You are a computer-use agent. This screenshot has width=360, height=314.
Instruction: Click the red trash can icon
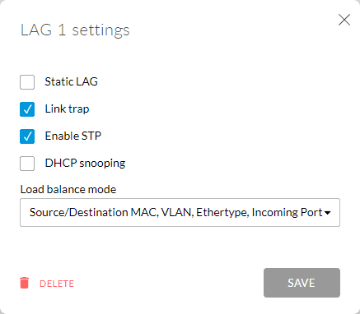click(25, 283)
